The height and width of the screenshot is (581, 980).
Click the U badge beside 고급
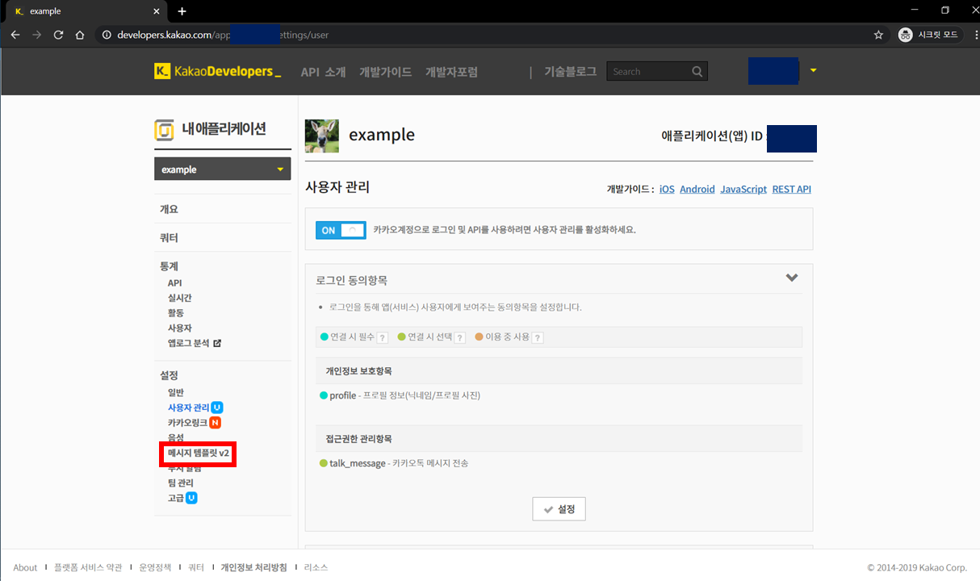[191, 498]
